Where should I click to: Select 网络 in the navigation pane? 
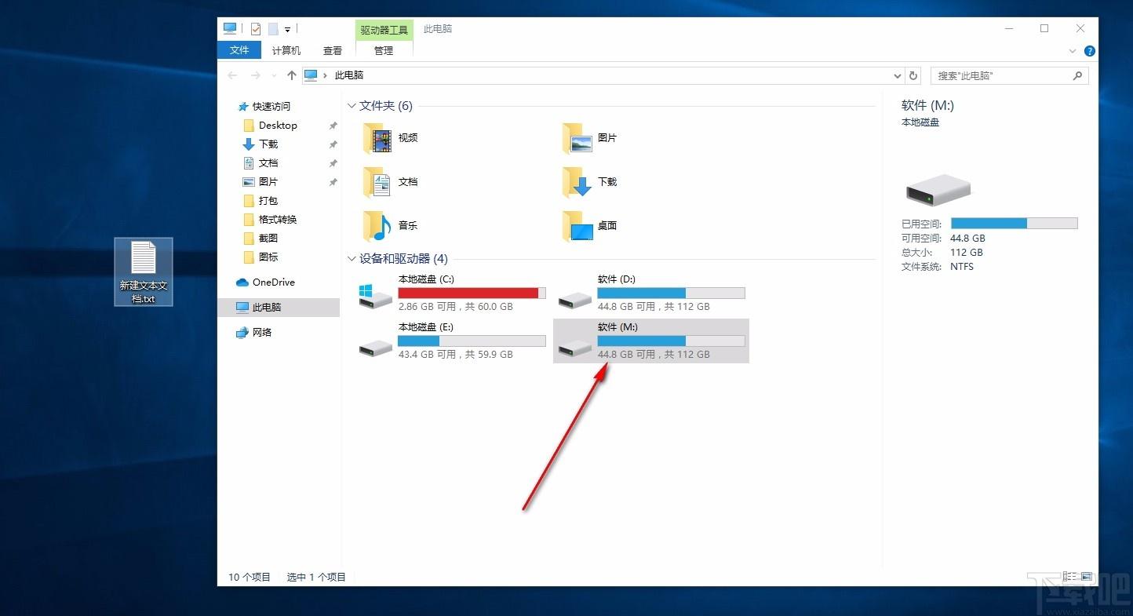pyautogui.click(x=254, y=333)
